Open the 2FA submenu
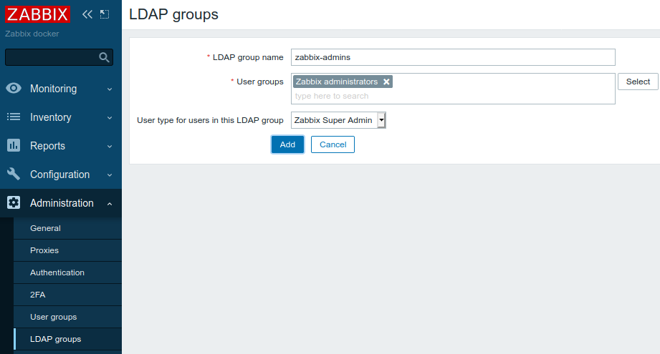Screen dimensions: 660x354 click(67, 295)
